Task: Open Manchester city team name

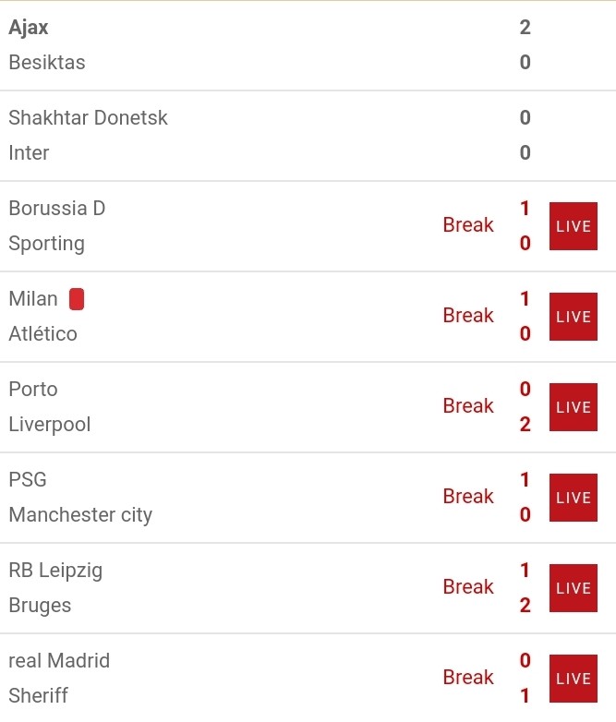Action: point(80,515)
